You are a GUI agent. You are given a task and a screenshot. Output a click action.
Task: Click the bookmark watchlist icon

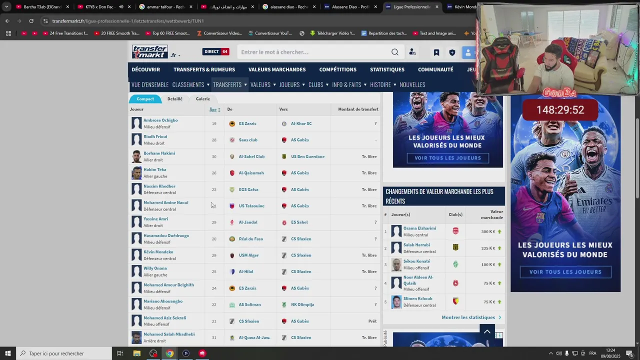(436, 52)
